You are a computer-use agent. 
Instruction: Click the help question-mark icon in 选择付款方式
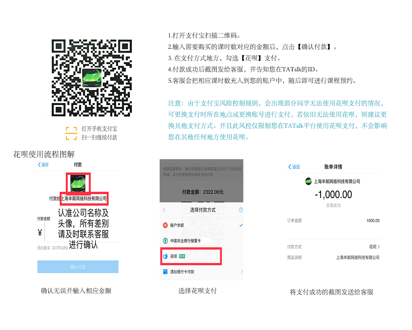click(241, 210)
